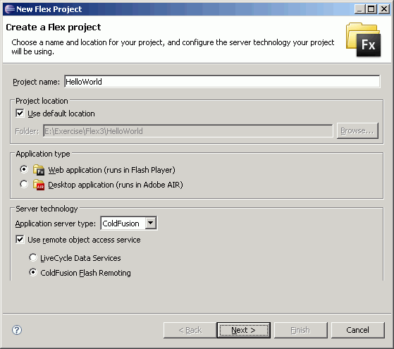Click the Web application Fx folder icon
394x349 pixels.
pyautogui.click(x=39, y=170)
